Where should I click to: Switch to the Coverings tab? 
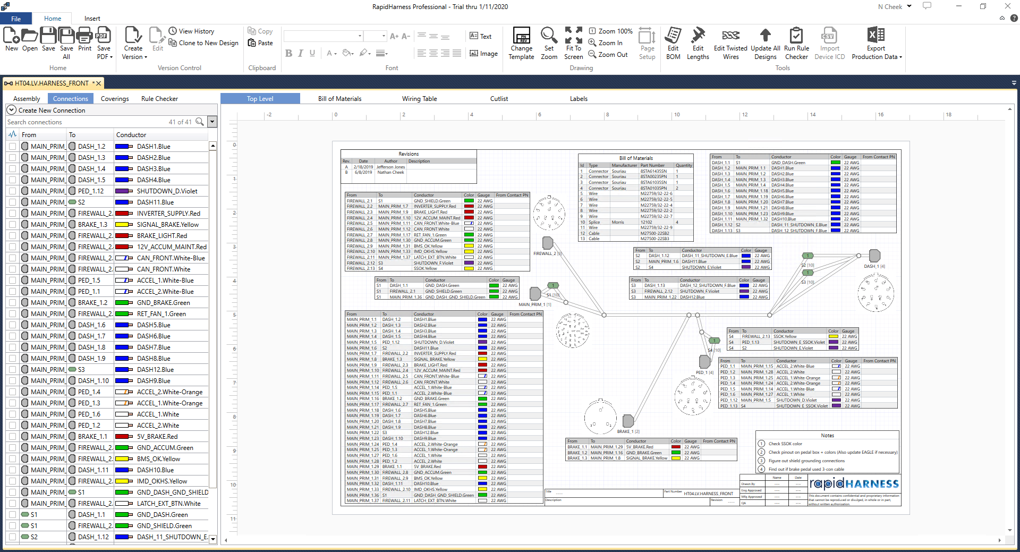[x=115, y=98]
